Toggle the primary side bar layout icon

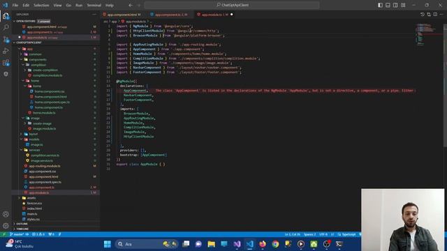pos(380,5)
